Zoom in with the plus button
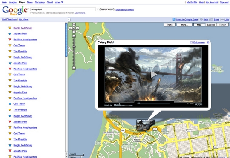This screenshot has height=158, width=230. coord(74,36)
